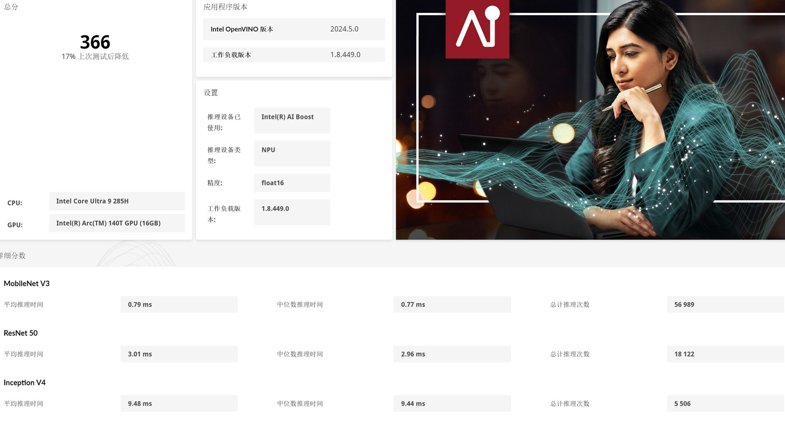The height and width of the screenshot is (421, 785).
Task: Select the float16 precision field
Action: [292, 182]
